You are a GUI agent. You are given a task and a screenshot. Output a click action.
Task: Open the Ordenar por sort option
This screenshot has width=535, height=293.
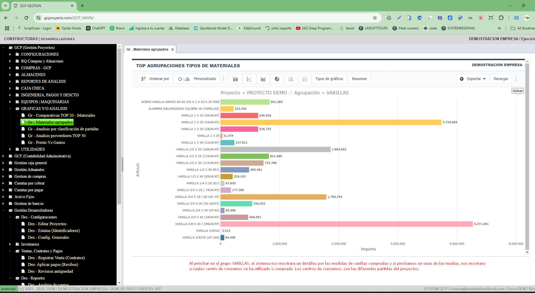click(155, 79)
